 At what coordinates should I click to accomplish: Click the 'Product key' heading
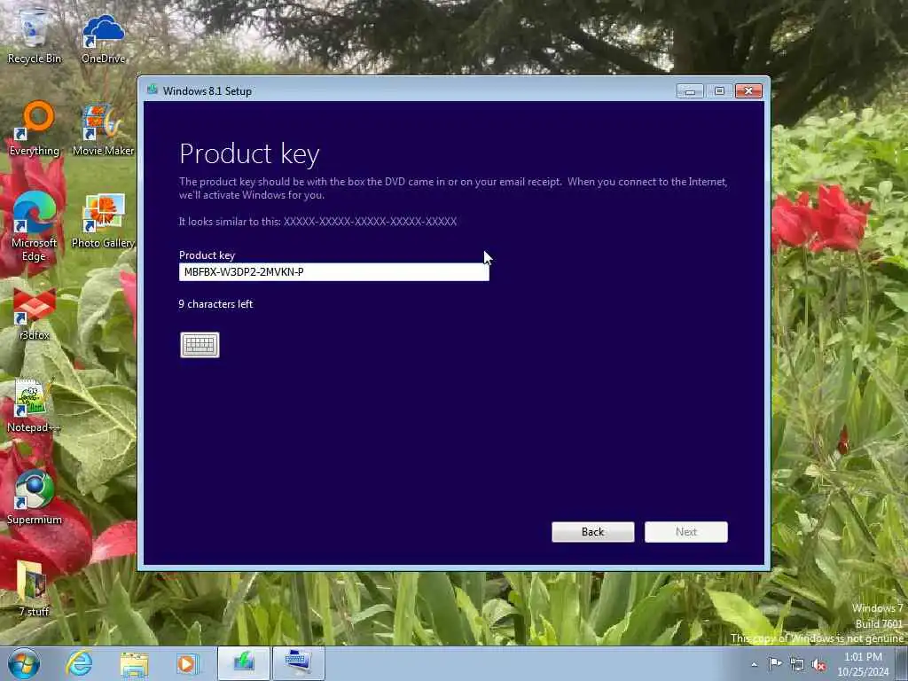pyautogui.click(x=249, y=154)
